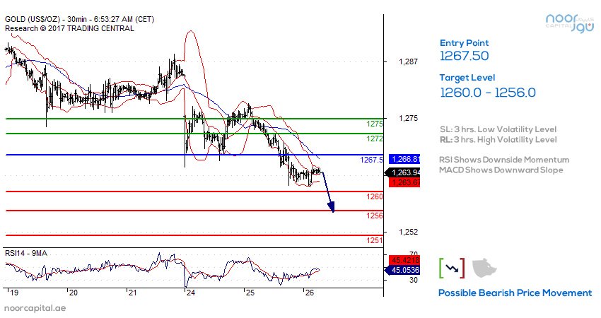Image resolution: width=601 pixels, height=318 pixels.
Task: Click the 1267.5 blue pivot label
Action: (371, 160)
